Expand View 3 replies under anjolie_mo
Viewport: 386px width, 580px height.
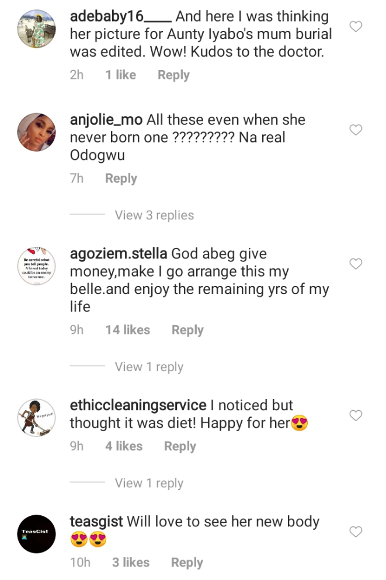tap(154, 215)
